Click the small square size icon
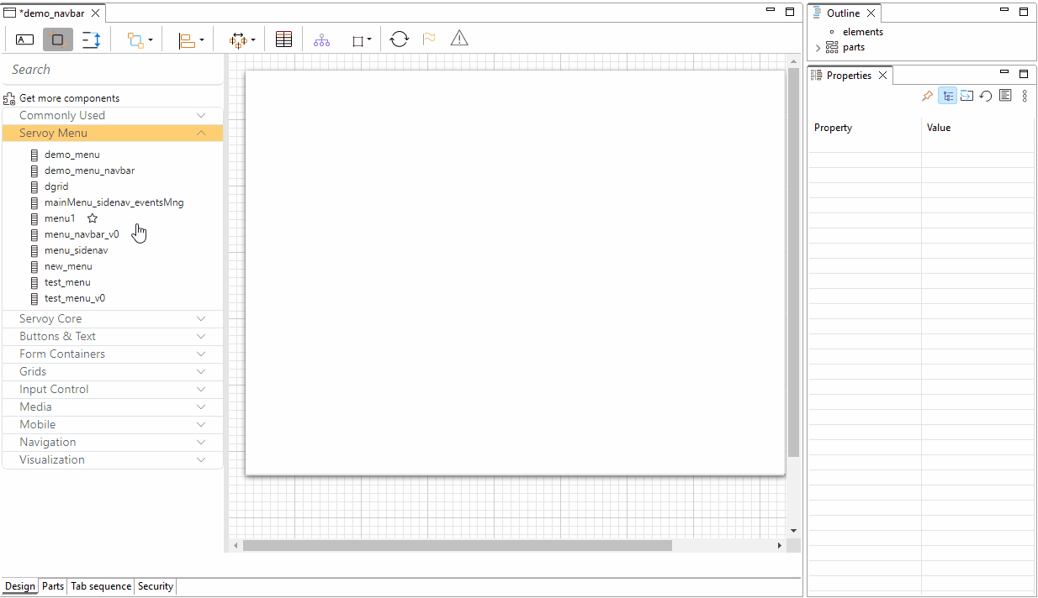 pos(357,40)
